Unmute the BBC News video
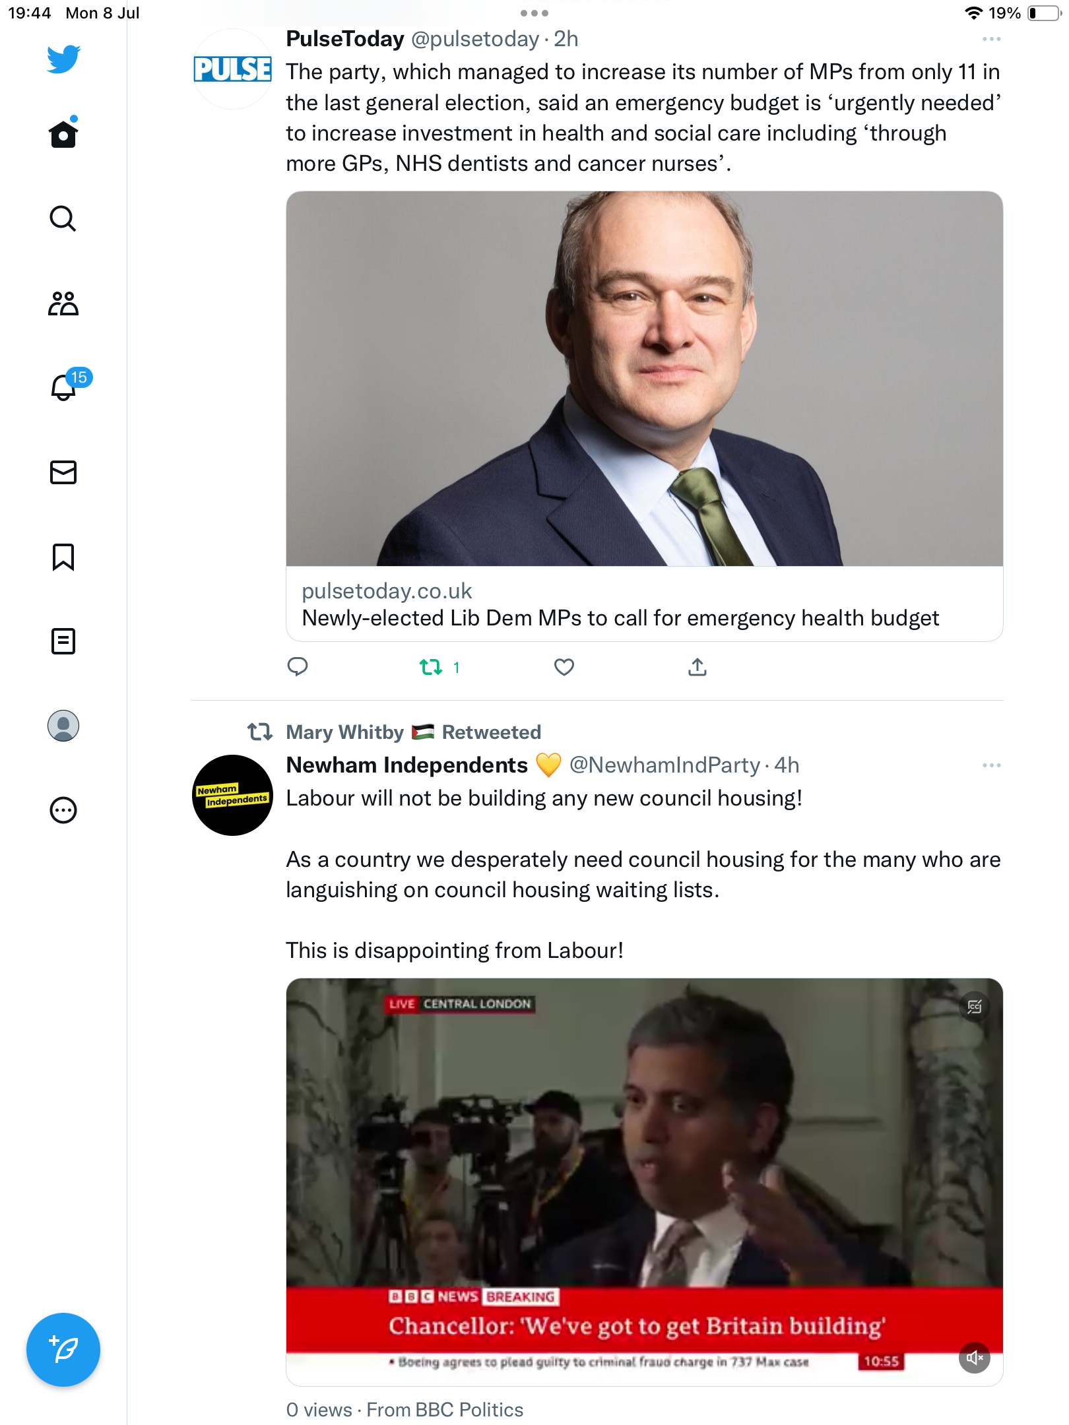This screenshot has height=1425, width=1069. click(974, 1358)
